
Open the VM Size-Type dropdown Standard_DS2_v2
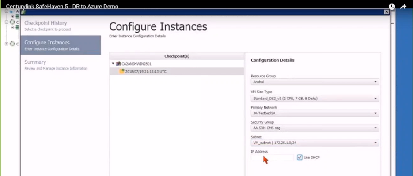(315, 99)
